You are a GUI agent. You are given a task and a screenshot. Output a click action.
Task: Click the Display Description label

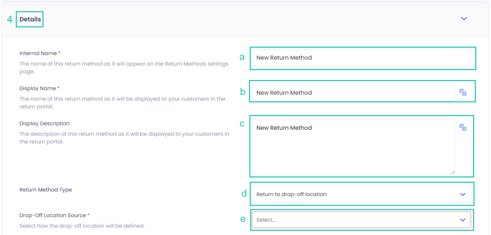click(x=45, y=123)
